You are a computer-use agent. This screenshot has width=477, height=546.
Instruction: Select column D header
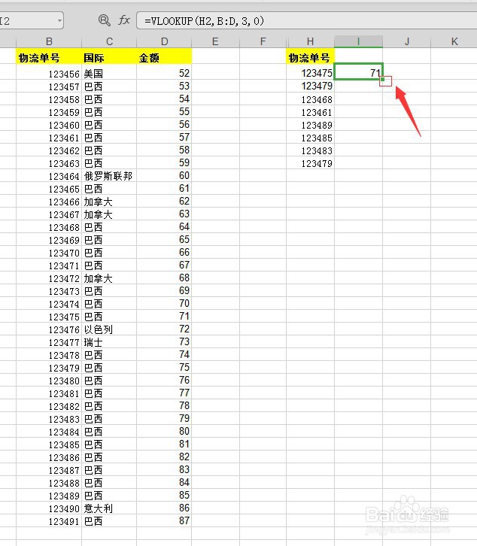164,42
